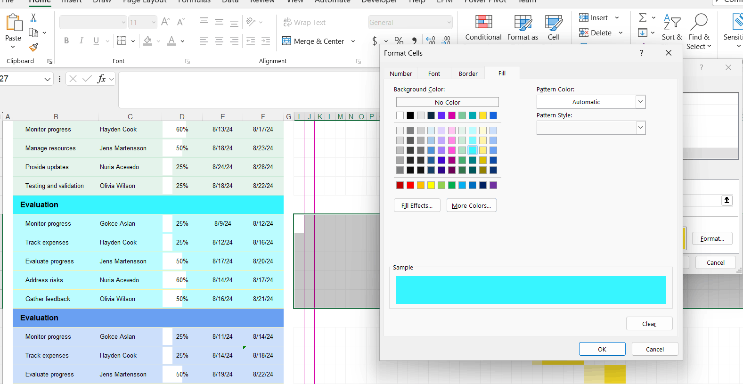Click the Format Cells help question mark
Viewport: 743px width, 384px height.
pos(642,53)
